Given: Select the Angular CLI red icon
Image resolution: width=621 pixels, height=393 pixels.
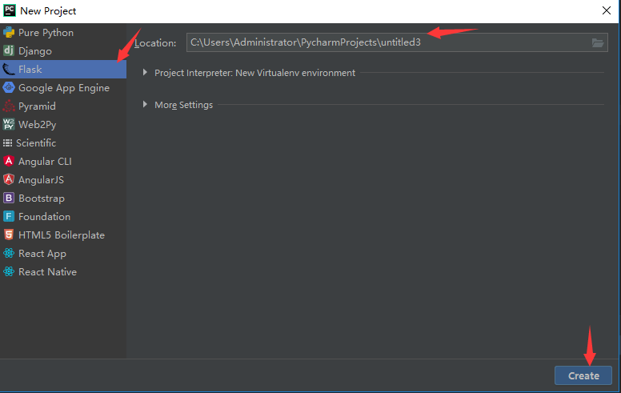Looking at the screenshot, I should pyautogui.click(x=9, y=161).
